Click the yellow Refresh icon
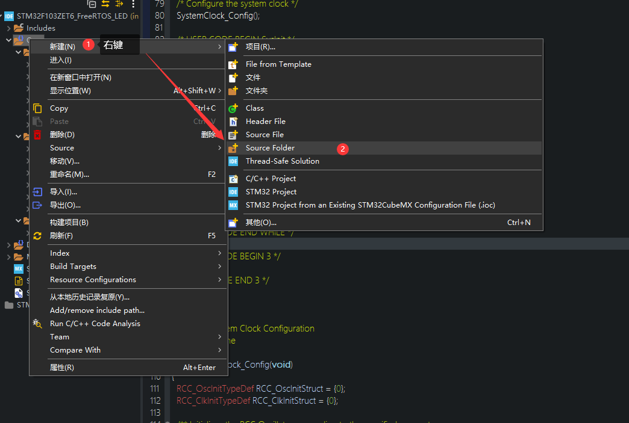Screen dimensions: 629x423 click(x=37, y=236)
